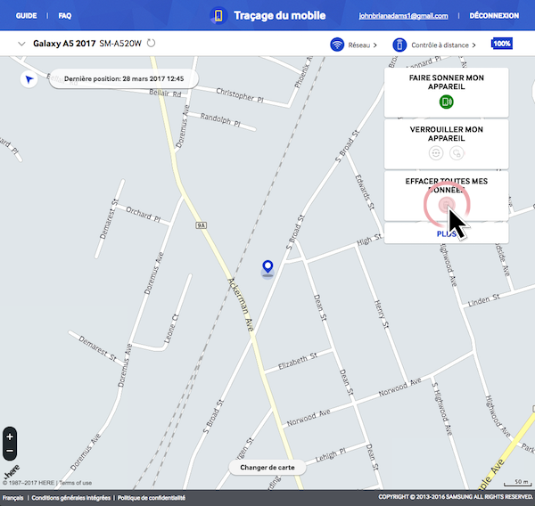Click the HERE maps logo
The image size is (535, 506).
pyautogui.click(x=11, y=472)
